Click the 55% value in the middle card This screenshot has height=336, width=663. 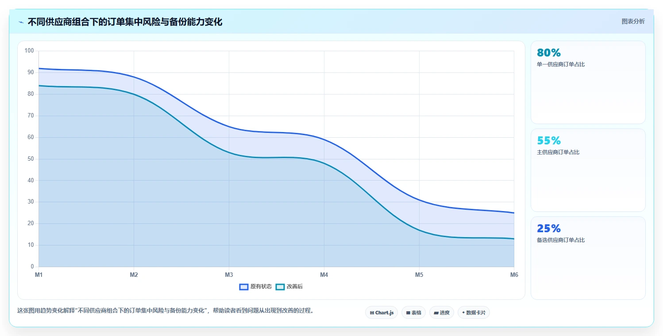(x=549, y=140)
